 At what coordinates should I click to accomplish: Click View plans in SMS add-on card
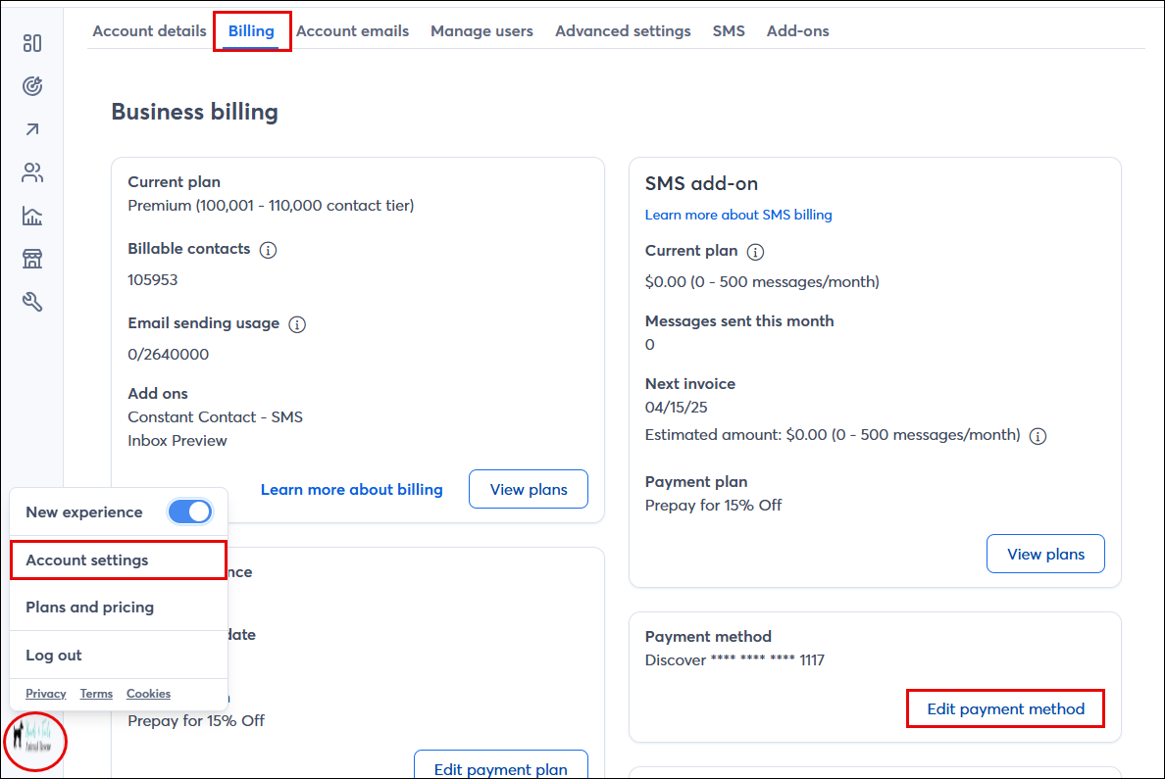click(x=1045, y=554)
